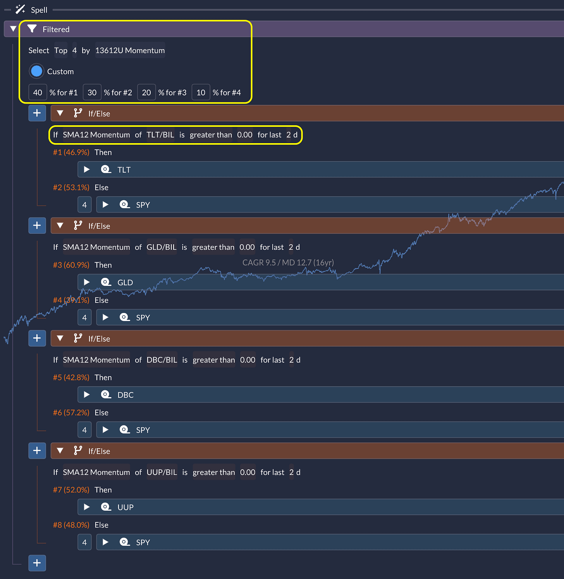Collapse the If/Else block above GLD/BIL
564x579 pixels.
[x=60, y=226]
